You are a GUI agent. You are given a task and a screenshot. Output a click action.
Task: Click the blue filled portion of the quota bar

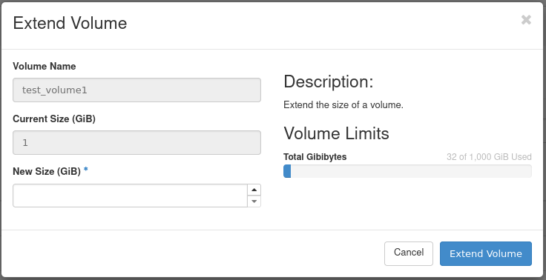tap(287, 171)
